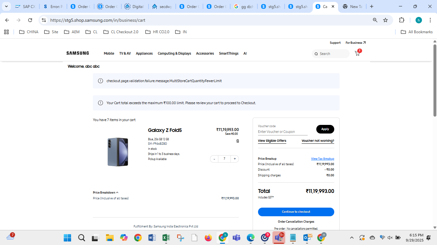The width and height of the screenshot is (437, 245).
Task: Open Excel from the taskbar
Action: pos(166,238)
